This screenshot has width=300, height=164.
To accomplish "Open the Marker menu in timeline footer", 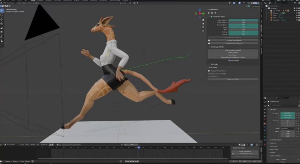I will pyautogui.click(x=27, y=161).
